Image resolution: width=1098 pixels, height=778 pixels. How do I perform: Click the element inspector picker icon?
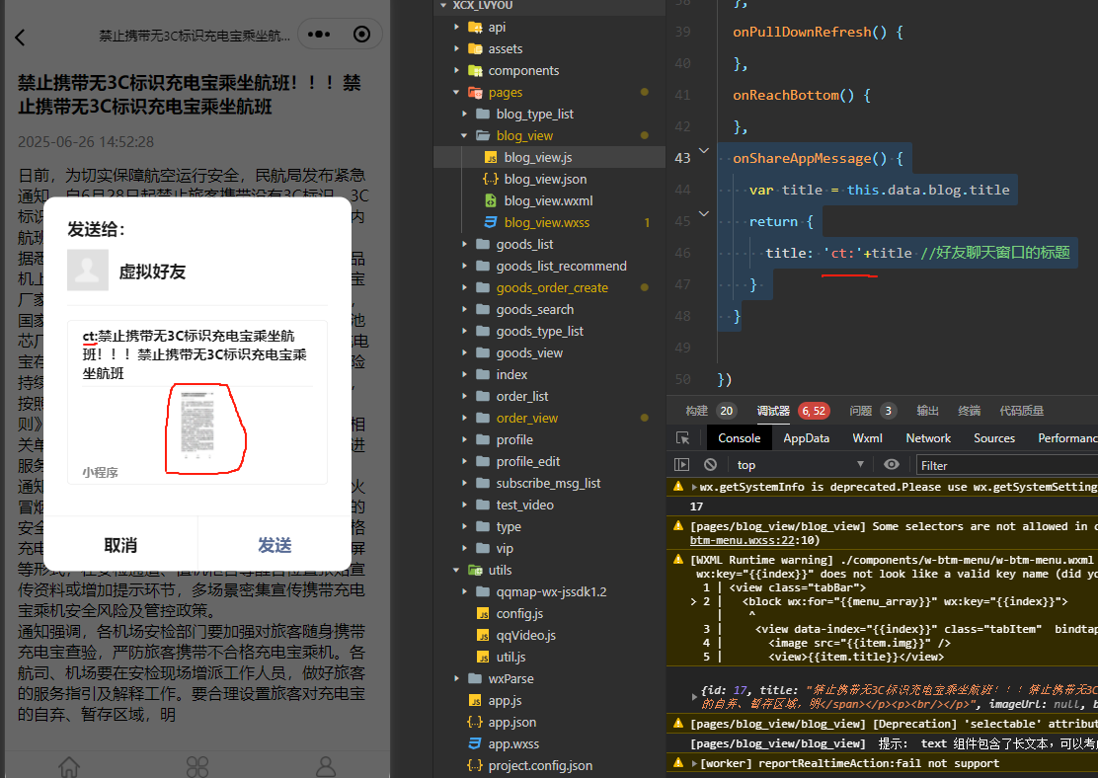[x=682, y=438]
